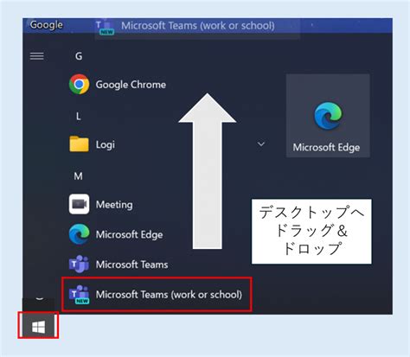The width and height of the screenshot is (410, 357).
Task: Click the dragged Teams icon at top
Action: [x=106, y=28]
